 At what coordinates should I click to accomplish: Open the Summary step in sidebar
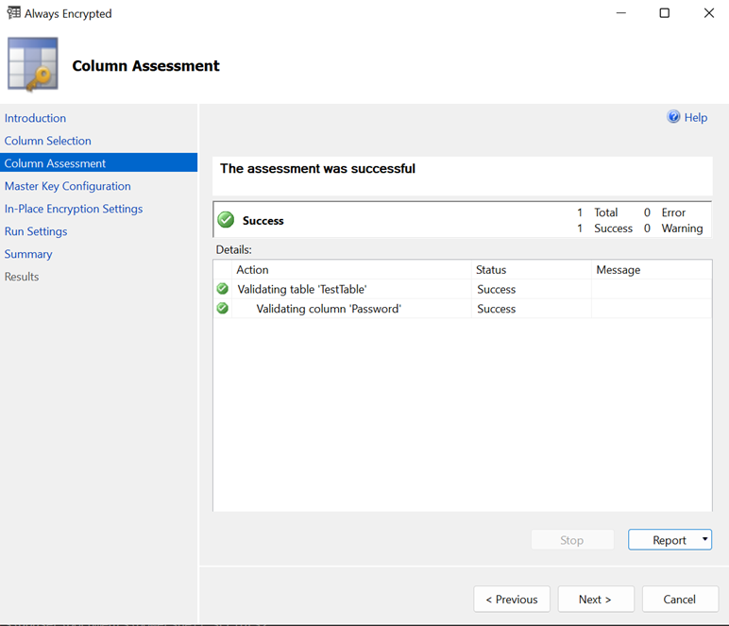(x=28, y=254)
